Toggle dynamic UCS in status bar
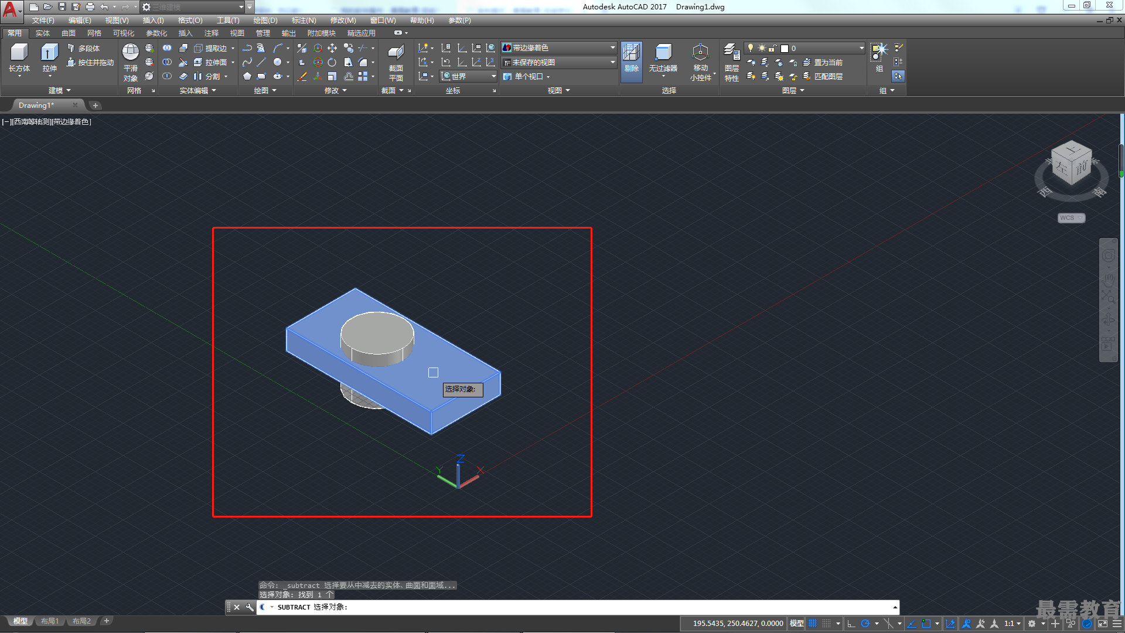The height and width of the screenshot is (633, 1125). 950,624
